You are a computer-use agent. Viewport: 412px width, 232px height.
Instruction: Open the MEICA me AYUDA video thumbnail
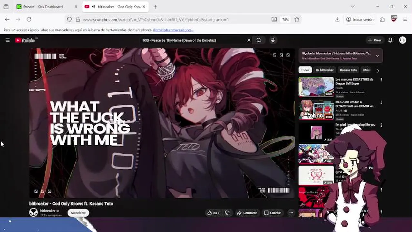316,110
